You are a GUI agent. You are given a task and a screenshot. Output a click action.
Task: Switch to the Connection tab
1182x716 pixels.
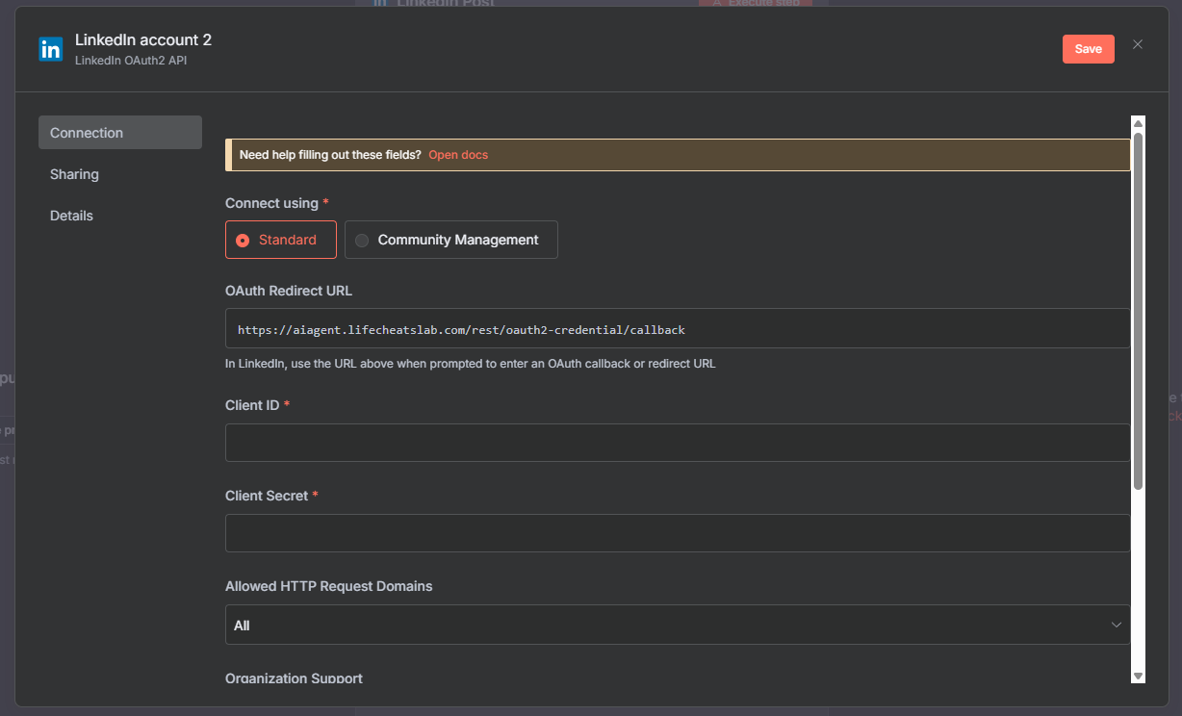[119, 133]
